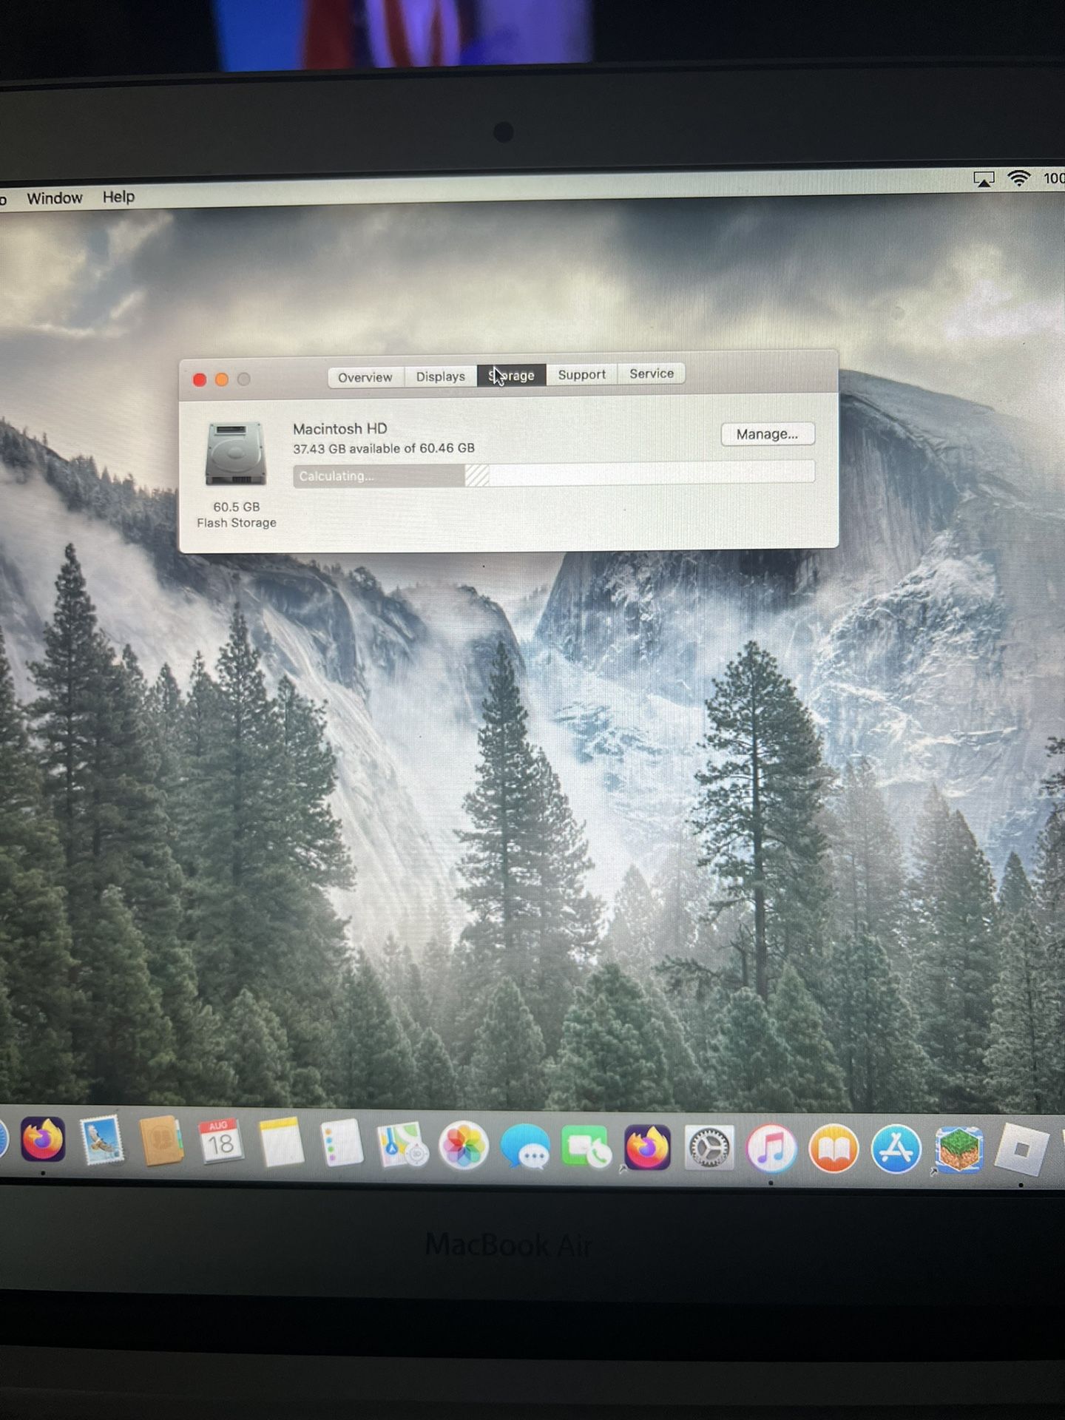Screen dimensions: 1065x1420
Task: Click the Macintosh HD drive icon
Action: point(236,454)
